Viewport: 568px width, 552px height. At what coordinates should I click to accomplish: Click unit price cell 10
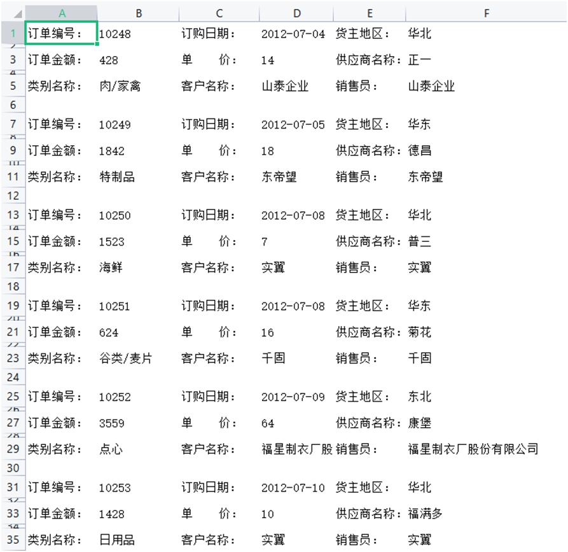pyautogui.click(x=296, y=513)
